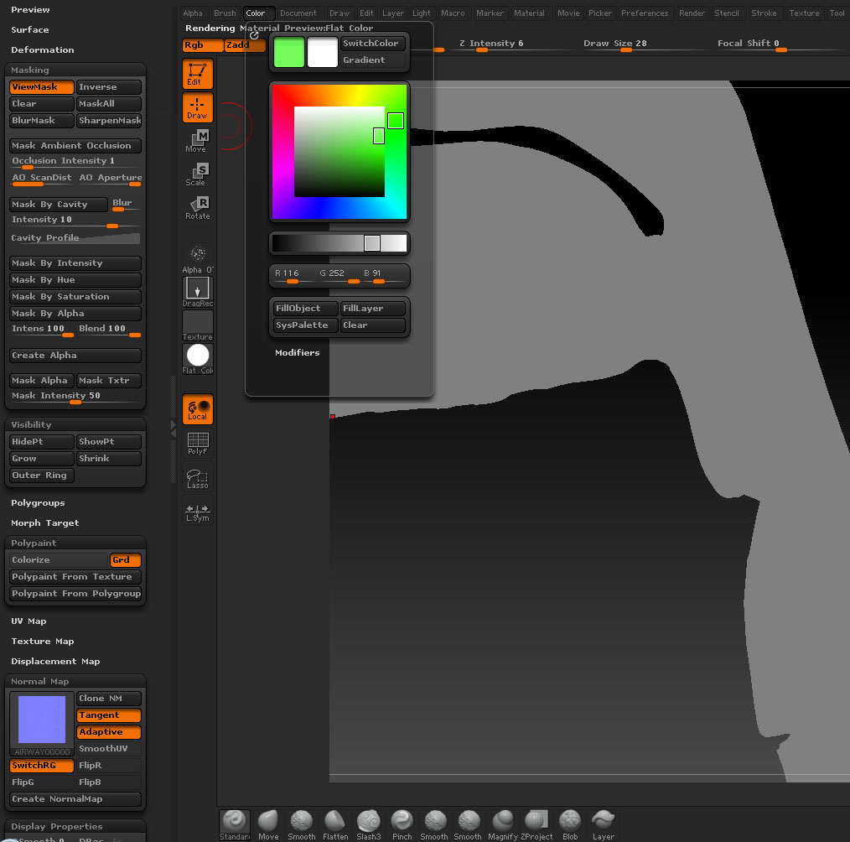Expand the Surface subpalette
The height and width of the screenshot is (842, 850).
tap(30, 30)
